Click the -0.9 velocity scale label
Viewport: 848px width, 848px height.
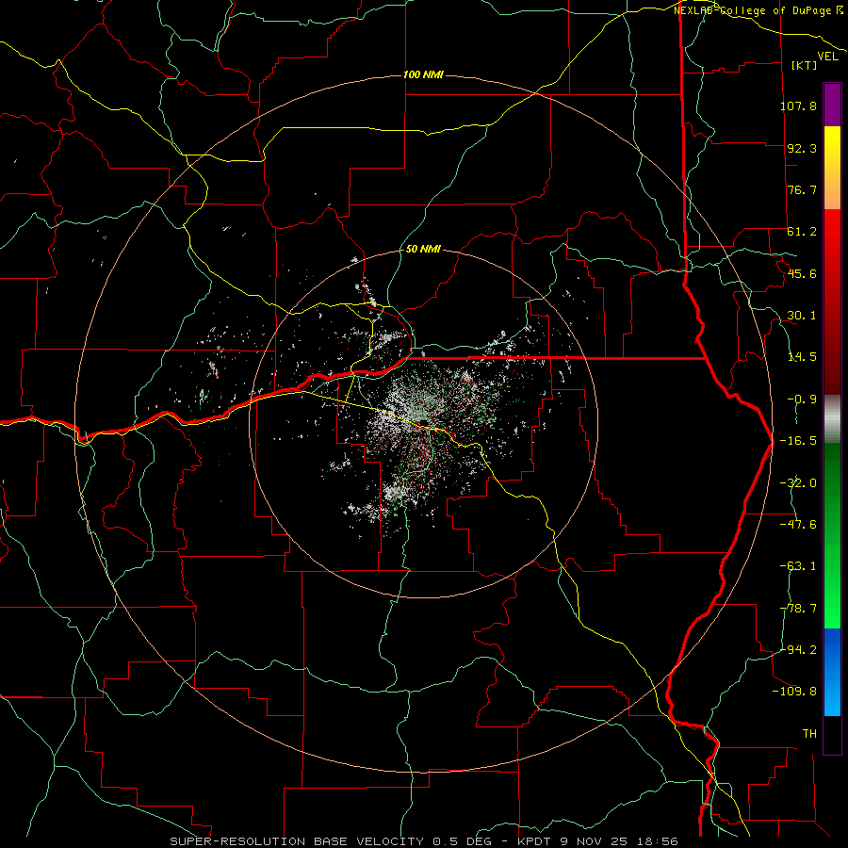(802, 400)
